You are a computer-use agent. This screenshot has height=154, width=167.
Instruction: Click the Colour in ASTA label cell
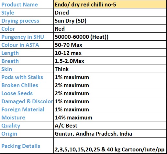pyautogui.click(x=27, y=45)
